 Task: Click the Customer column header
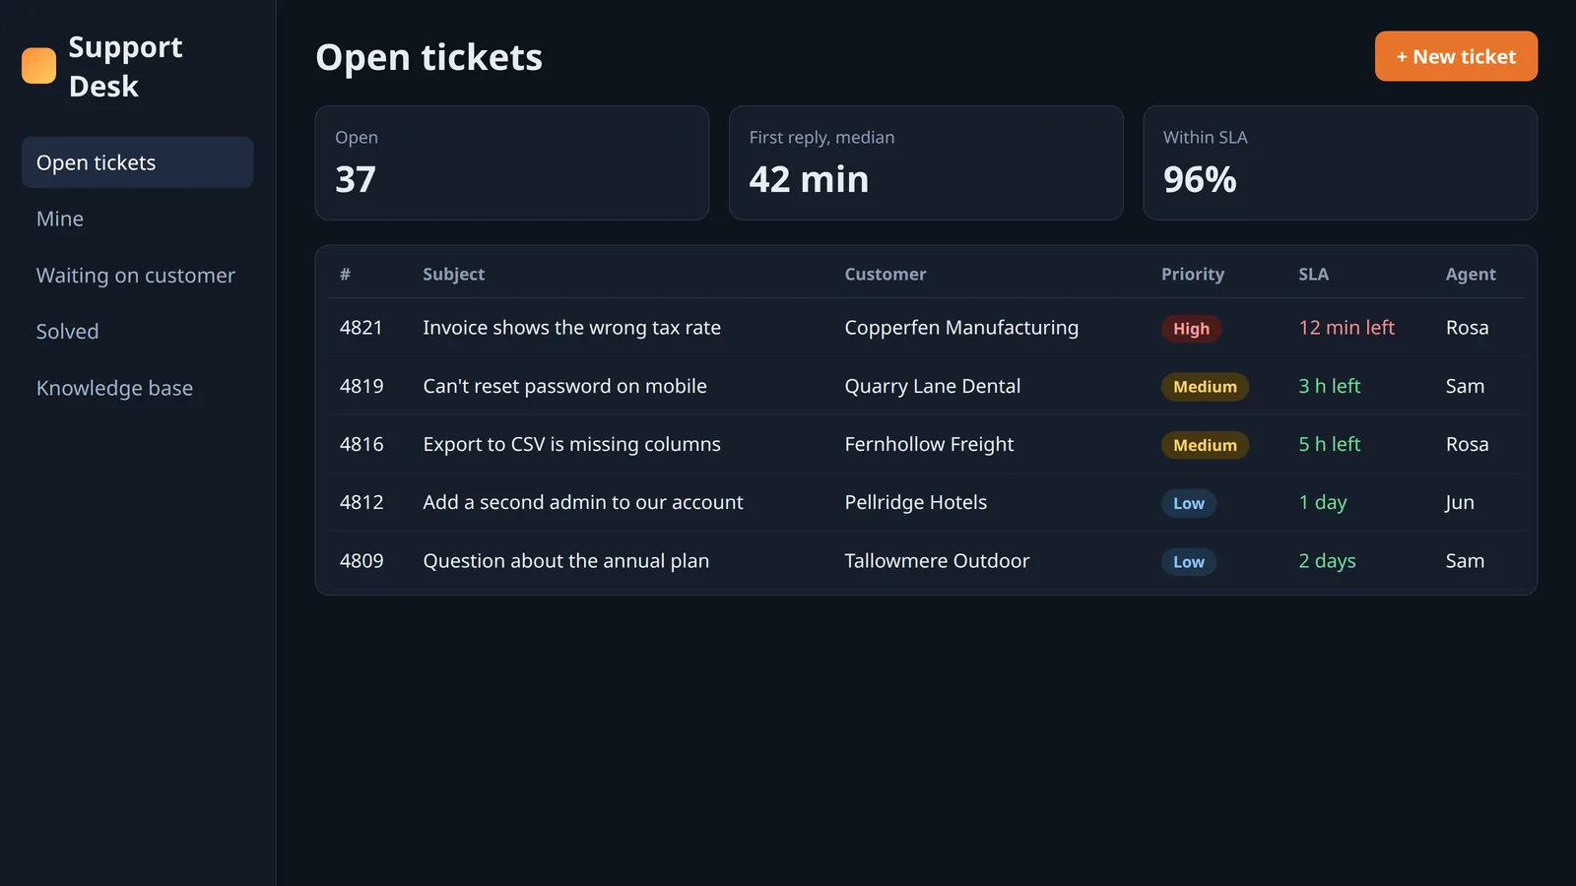pyautogui.click(x=886, y=274)
